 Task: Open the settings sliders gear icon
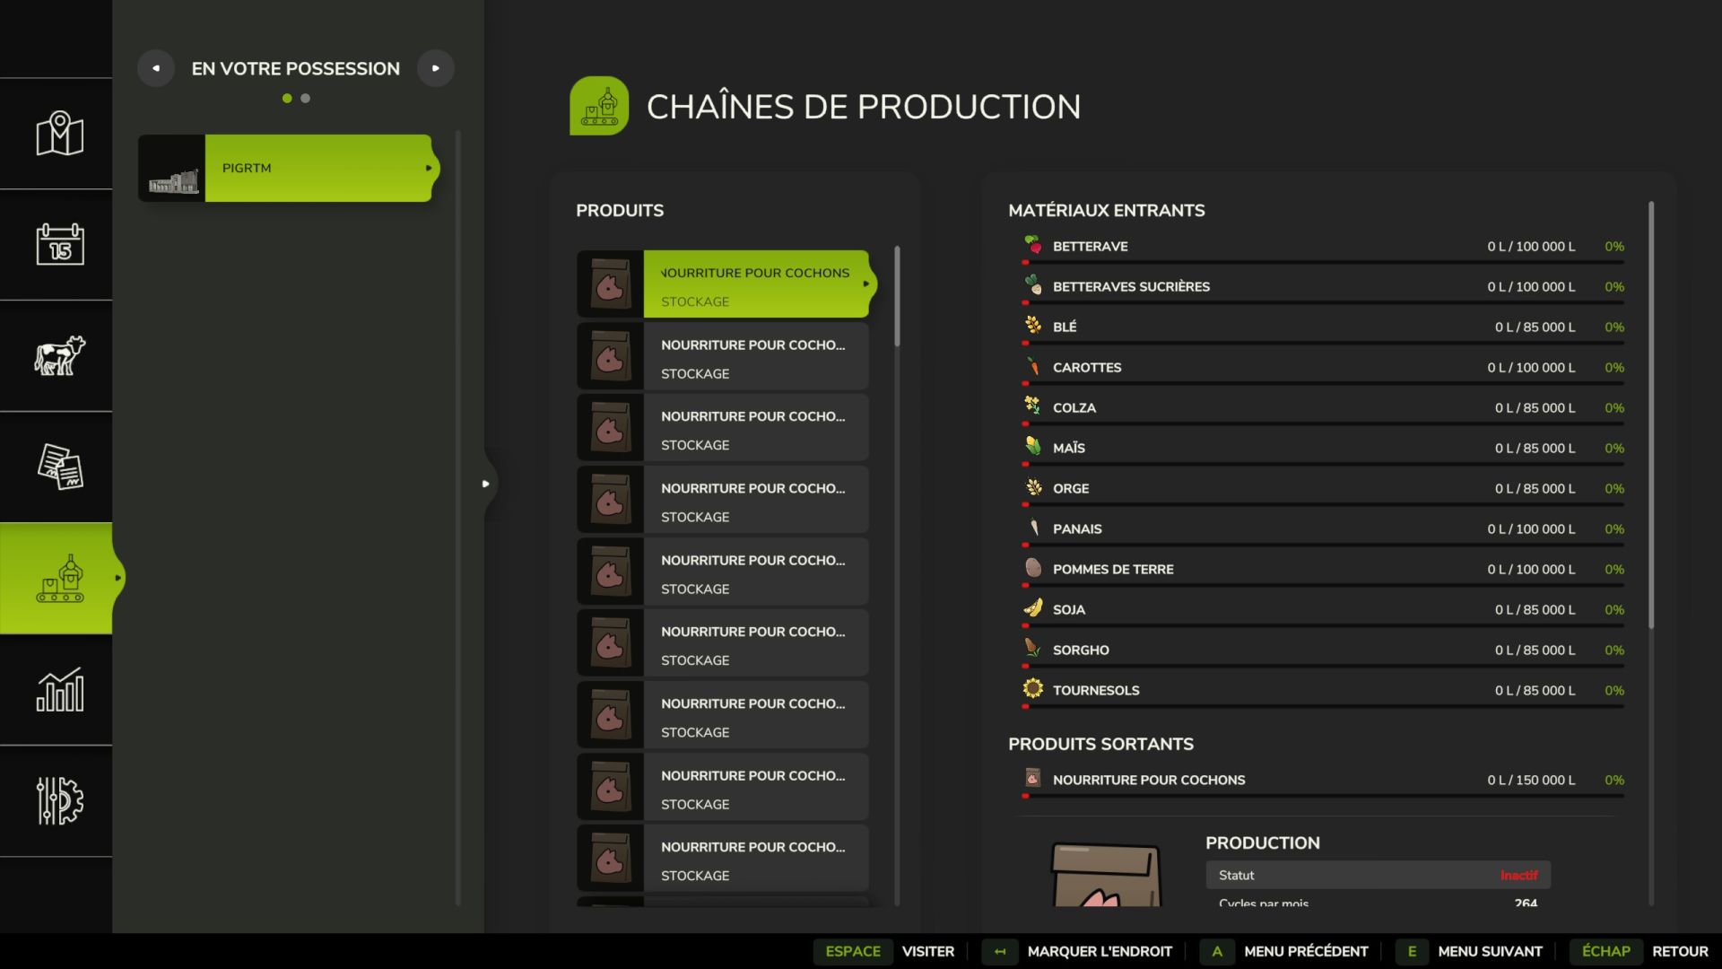coord(59,800)
